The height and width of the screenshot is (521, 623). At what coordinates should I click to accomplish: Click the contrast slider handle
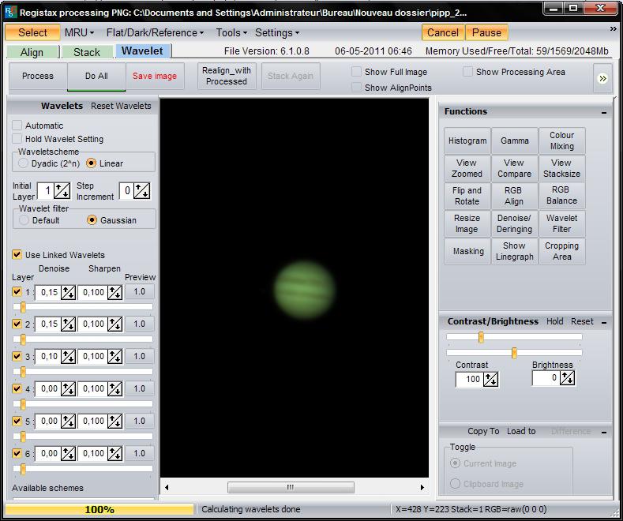pos(481,337)
